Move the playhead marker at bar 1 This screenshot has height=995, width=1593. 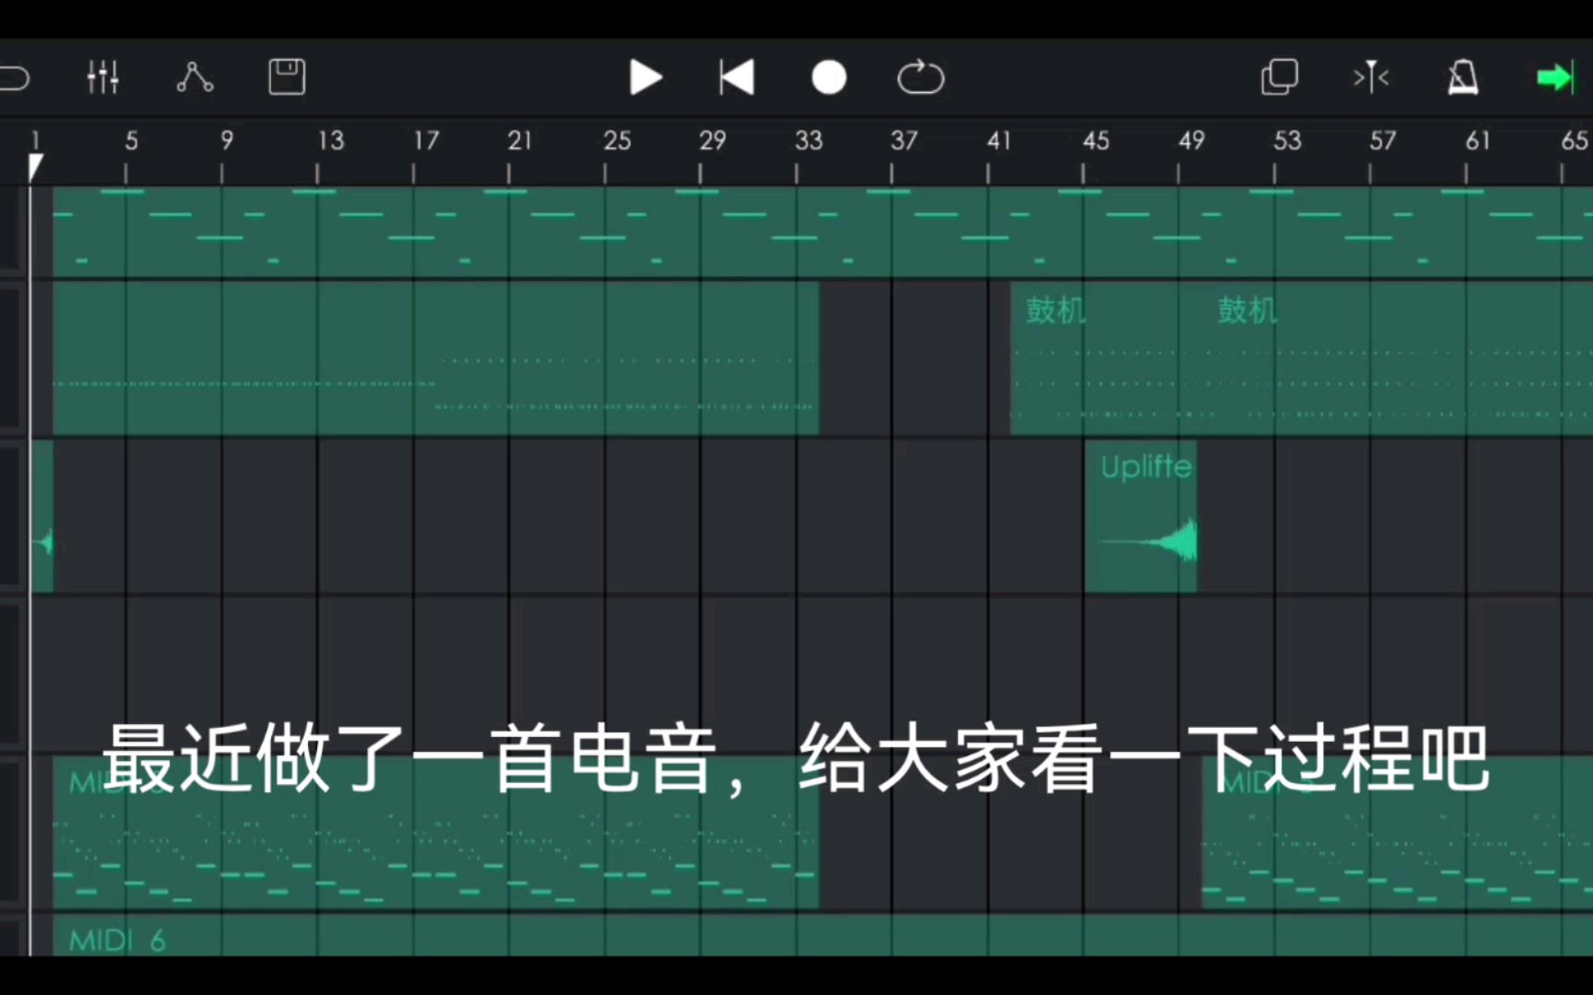[35, 167]
